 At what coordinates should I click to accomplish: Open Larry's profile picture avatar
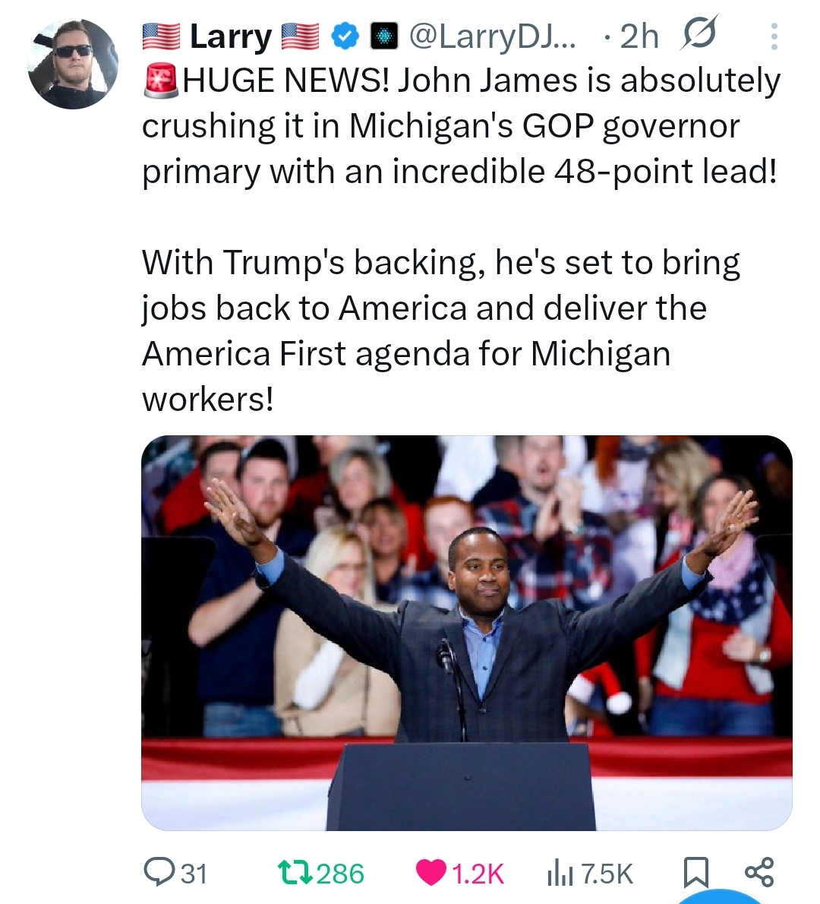[x=73, y=63]
